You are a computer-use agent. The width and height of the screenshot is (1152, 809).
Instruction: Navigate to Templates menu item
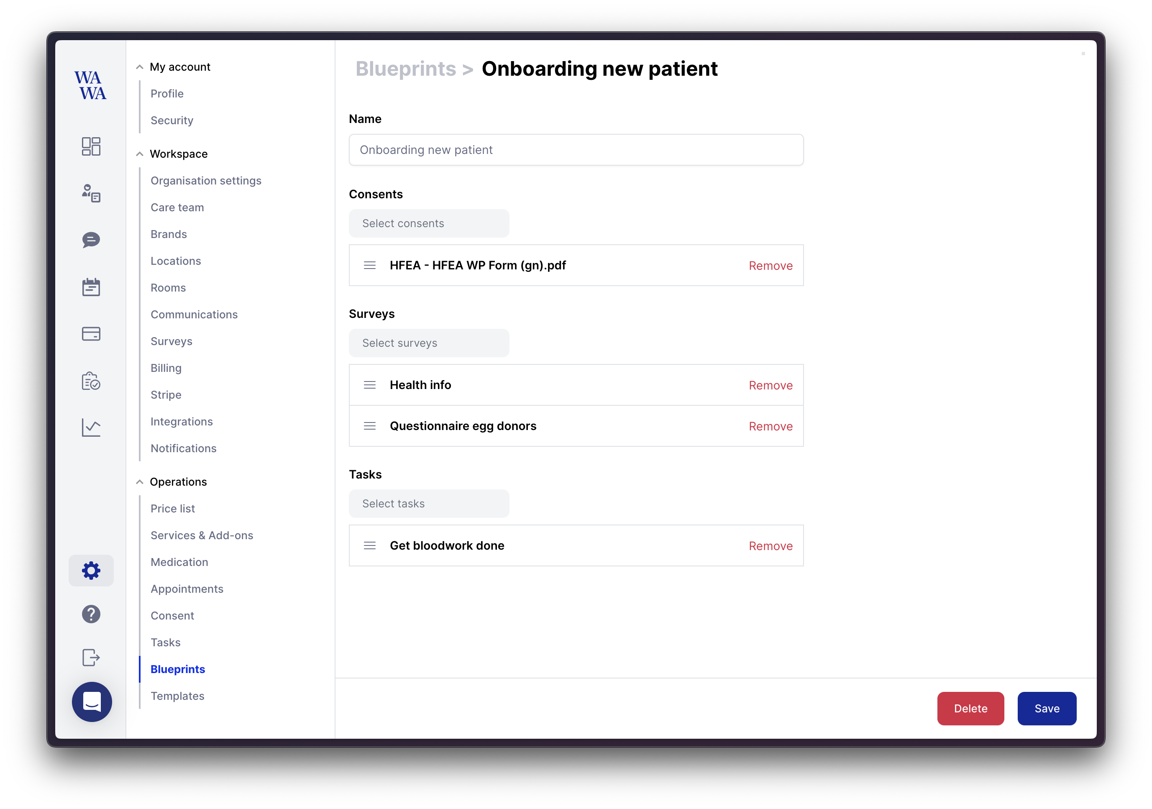177,696
